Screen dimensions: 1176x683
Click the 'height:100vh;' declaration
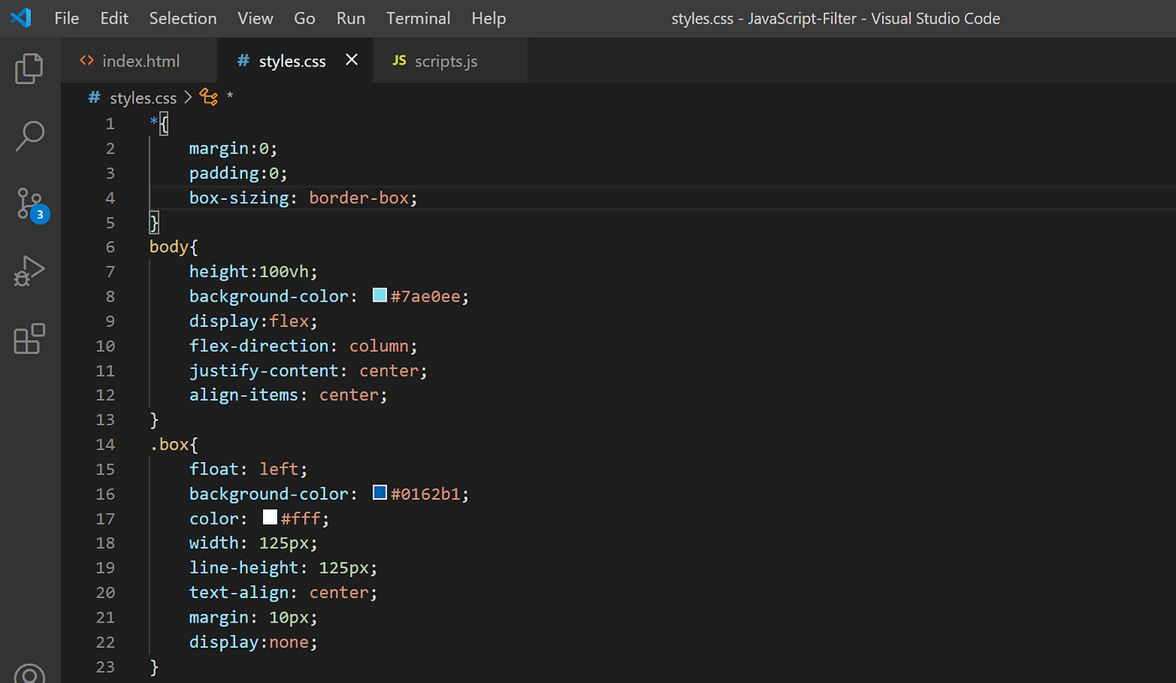(x=254, y=271)
